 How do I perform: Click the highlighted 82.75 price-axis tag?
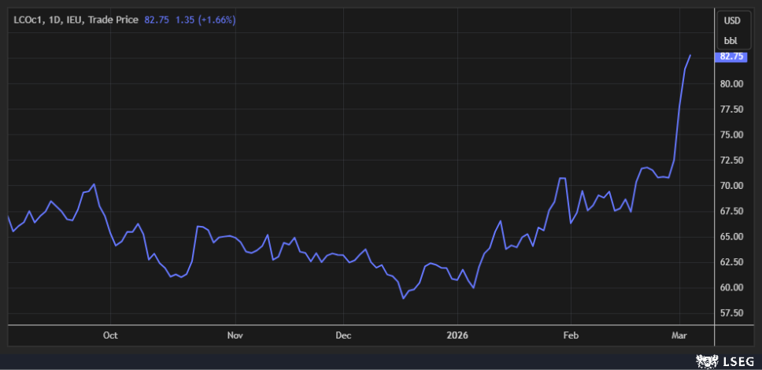[732, 57]
